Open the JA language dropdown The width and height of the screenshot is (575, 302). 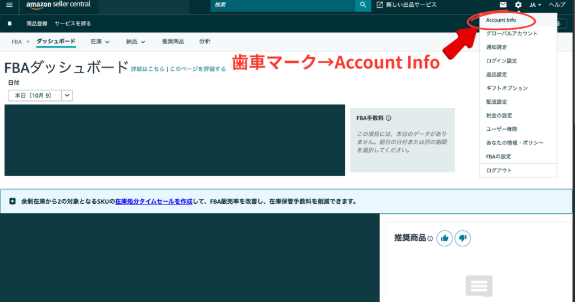(535, 5)
